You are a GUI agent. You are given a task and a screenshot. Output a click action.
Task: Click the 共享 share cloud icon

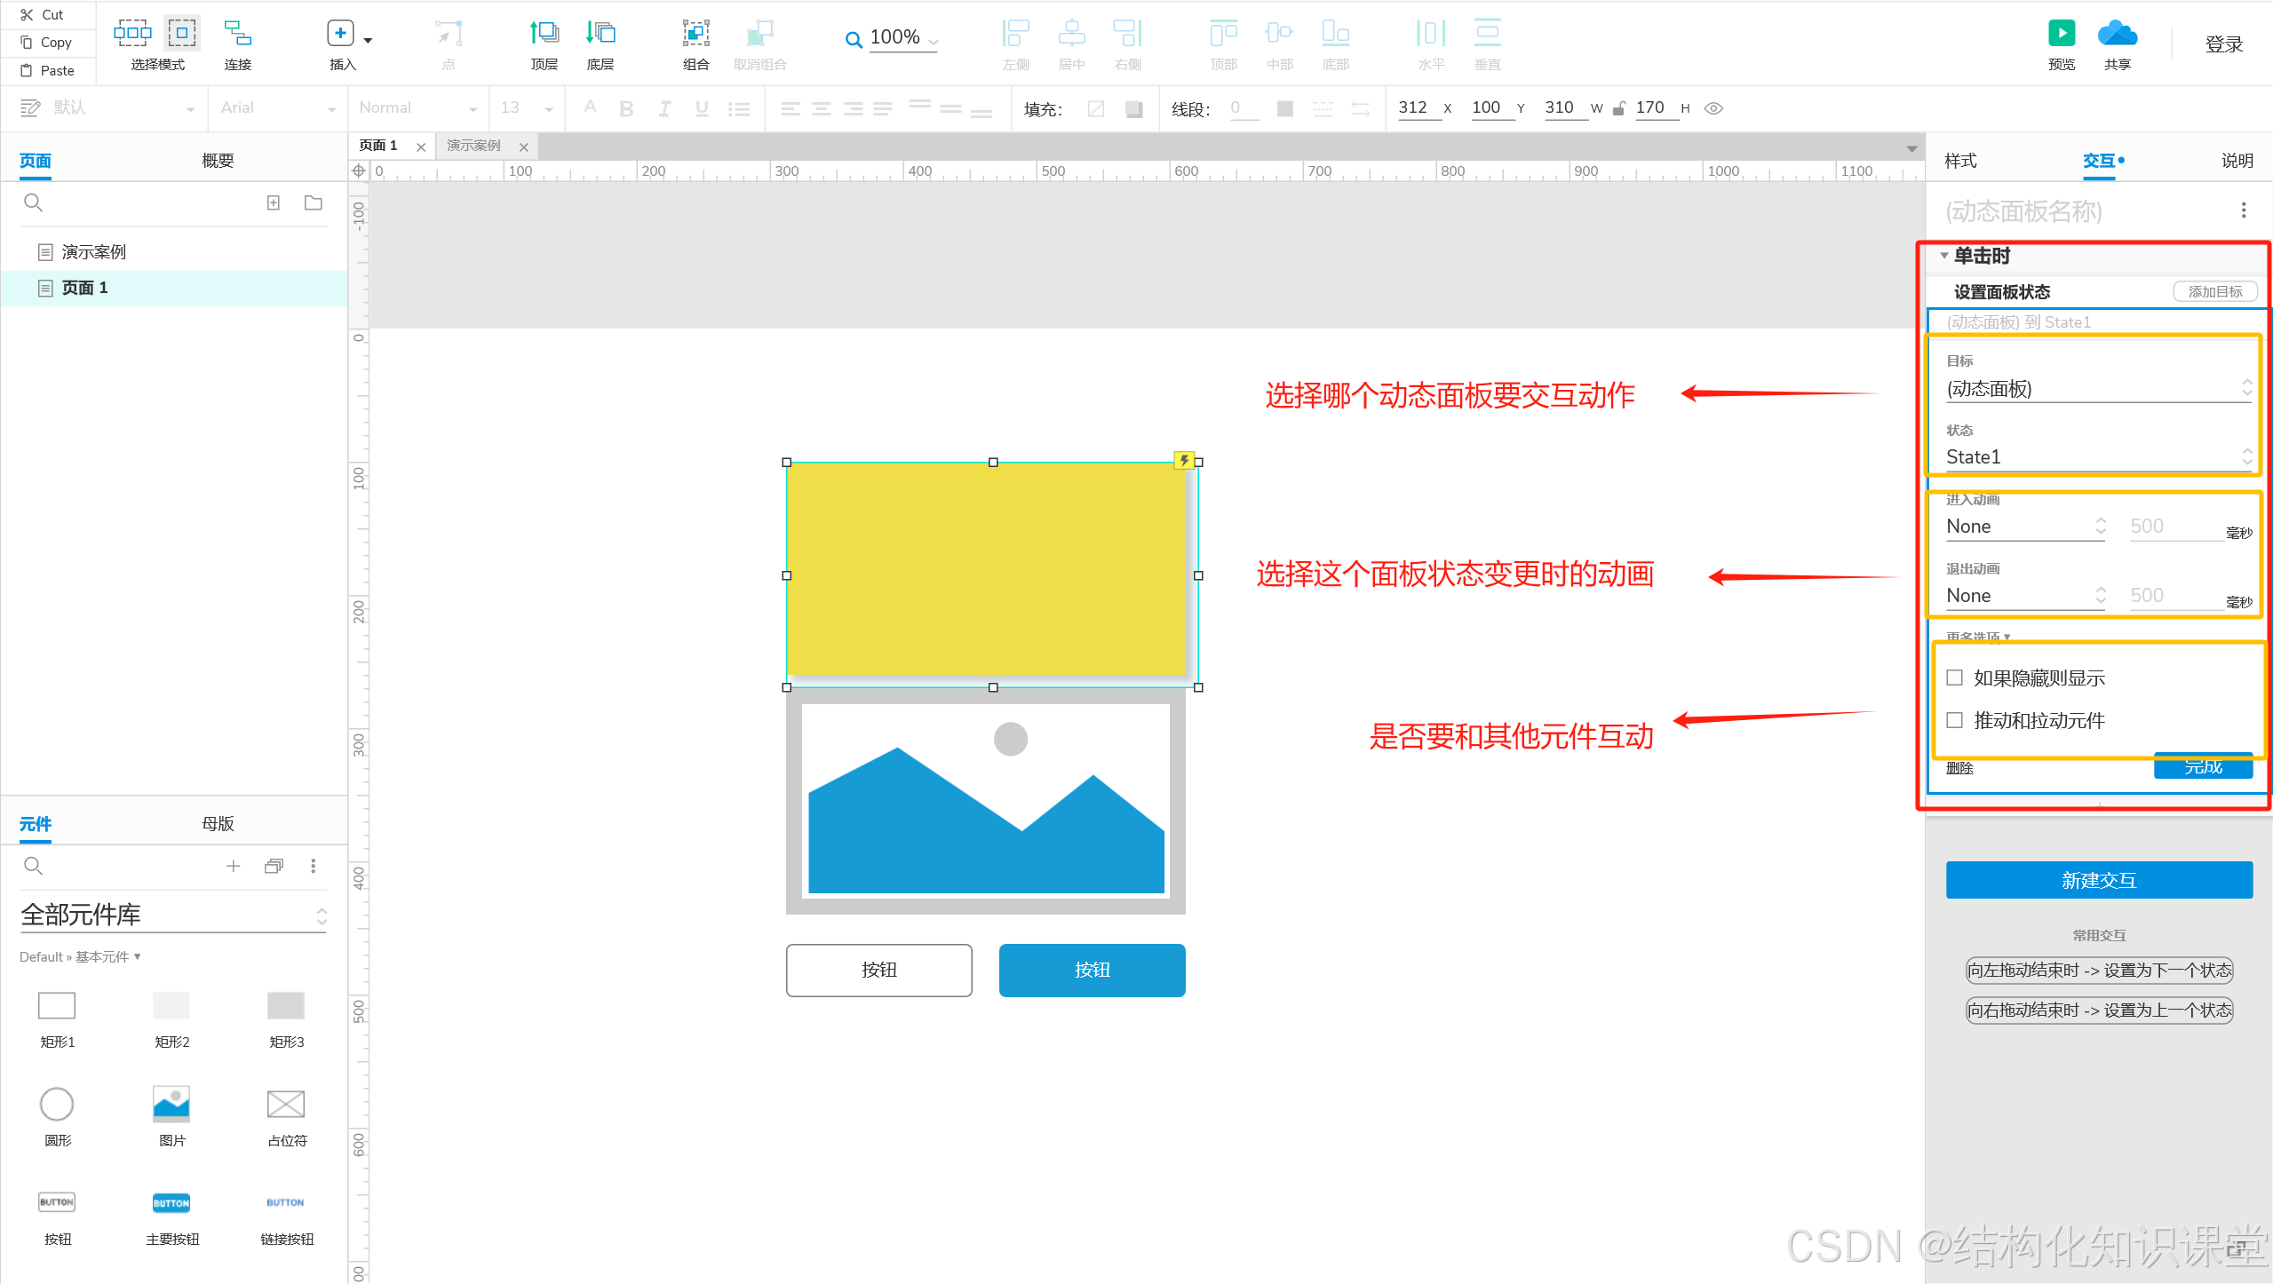coord(2117,35)
